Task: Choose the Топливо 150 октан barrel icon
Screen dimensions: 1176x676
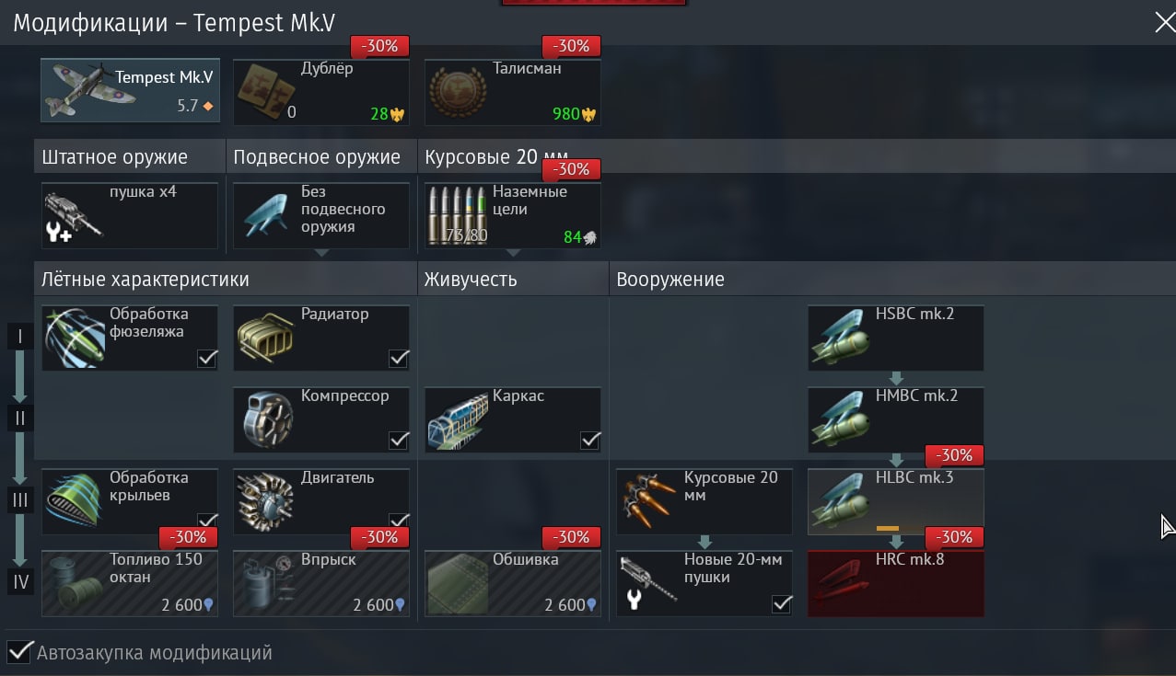Action: 75,583
